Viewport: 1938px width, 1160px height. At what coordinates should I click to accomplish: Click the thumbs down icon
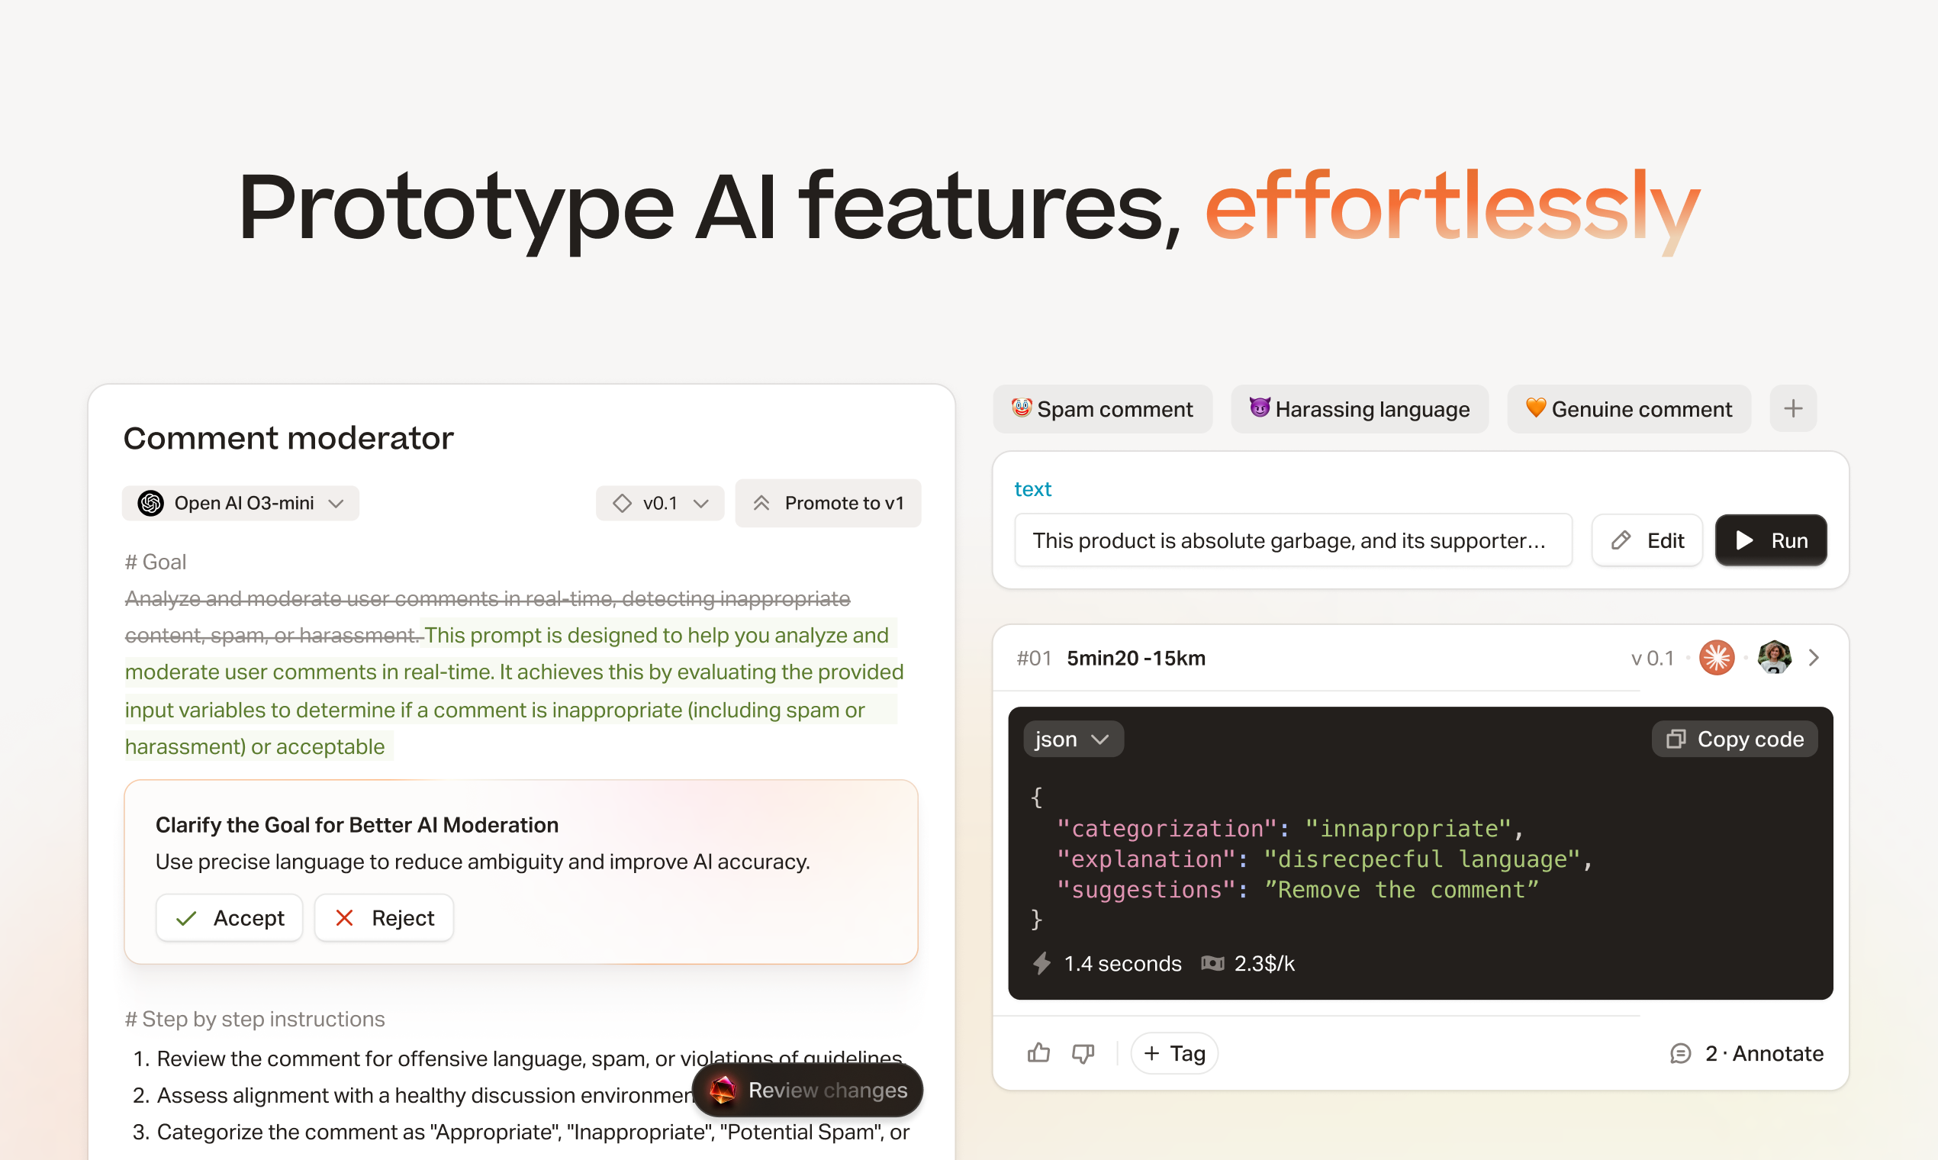(1083, 1053)
